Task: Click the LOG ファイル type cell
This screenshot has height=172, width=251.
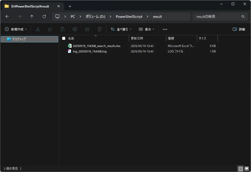Action: coord(176,51)
